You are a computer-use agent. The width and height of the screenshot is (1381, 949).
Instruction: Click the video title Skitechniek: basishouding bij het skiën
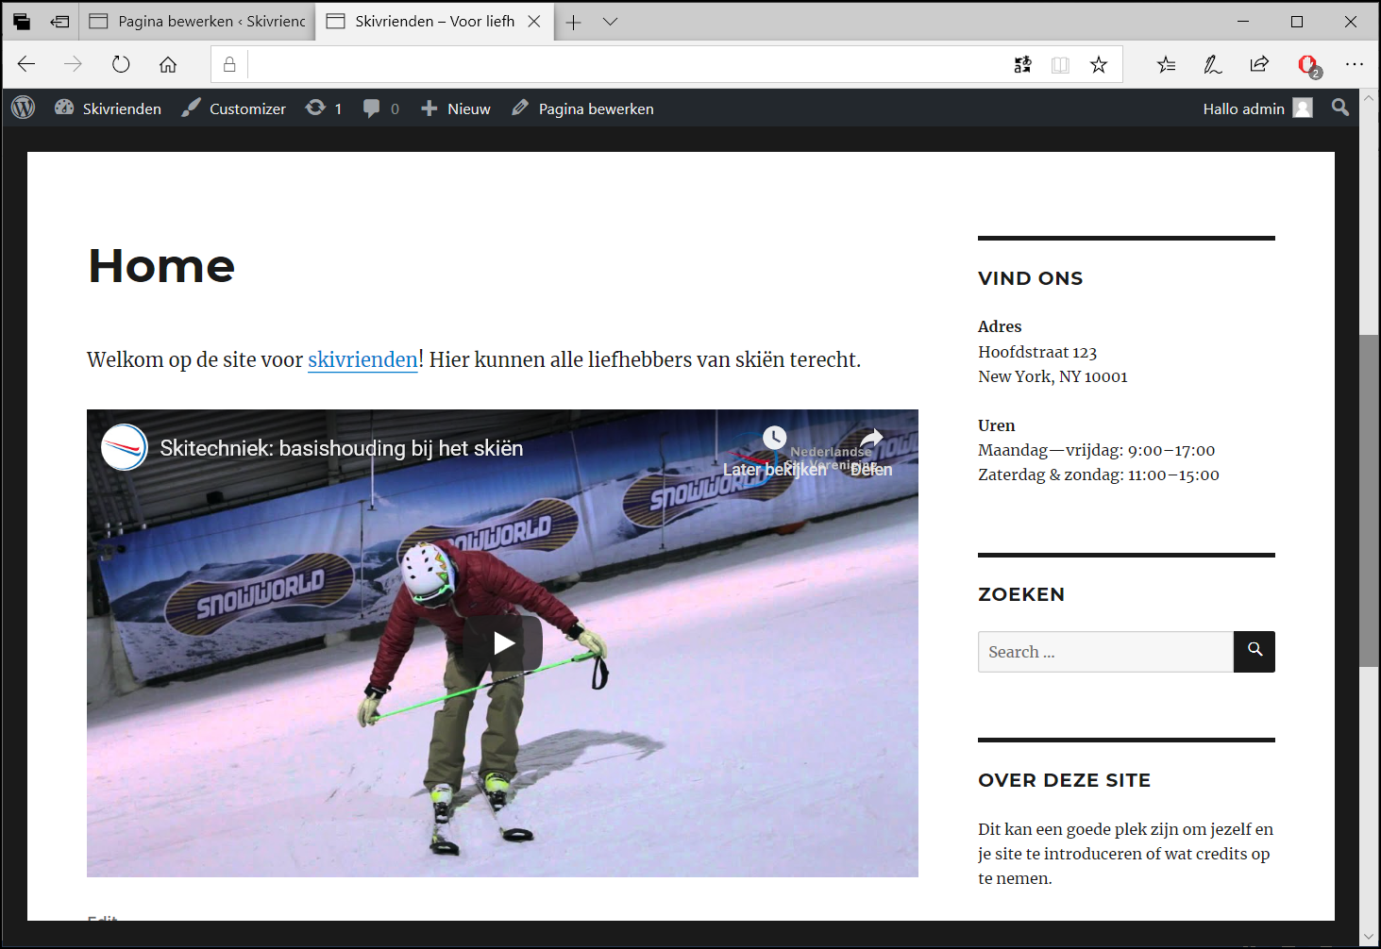pyautogui.click(x=341, y=448)
